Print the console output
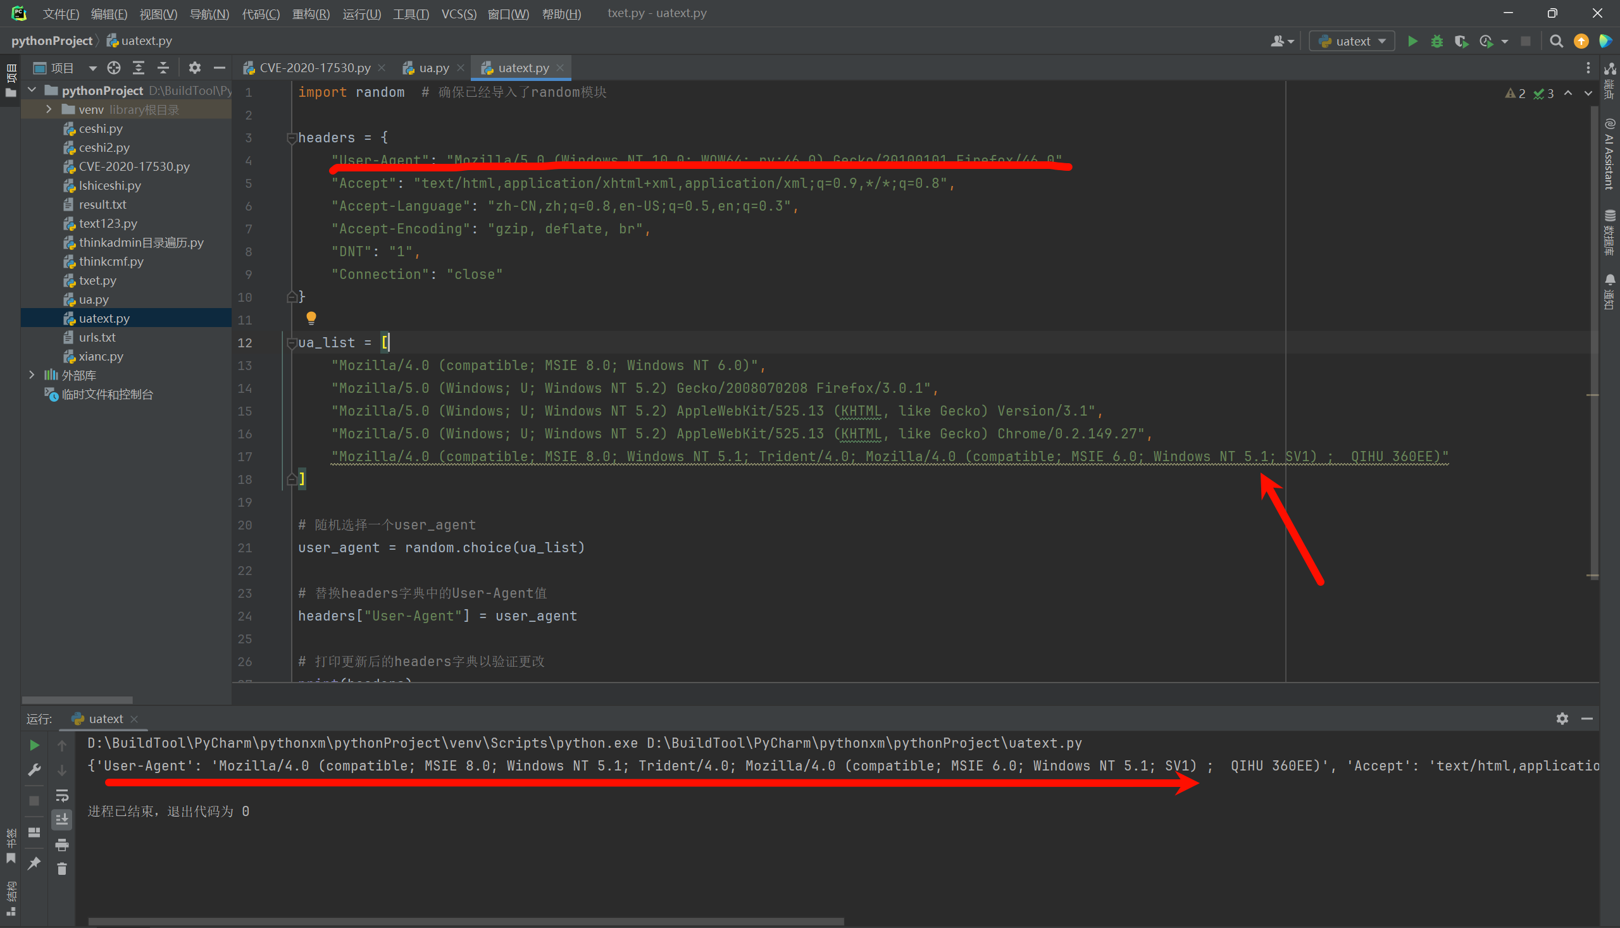Viewport: 1620px width, 928px height. click(62, 845)
